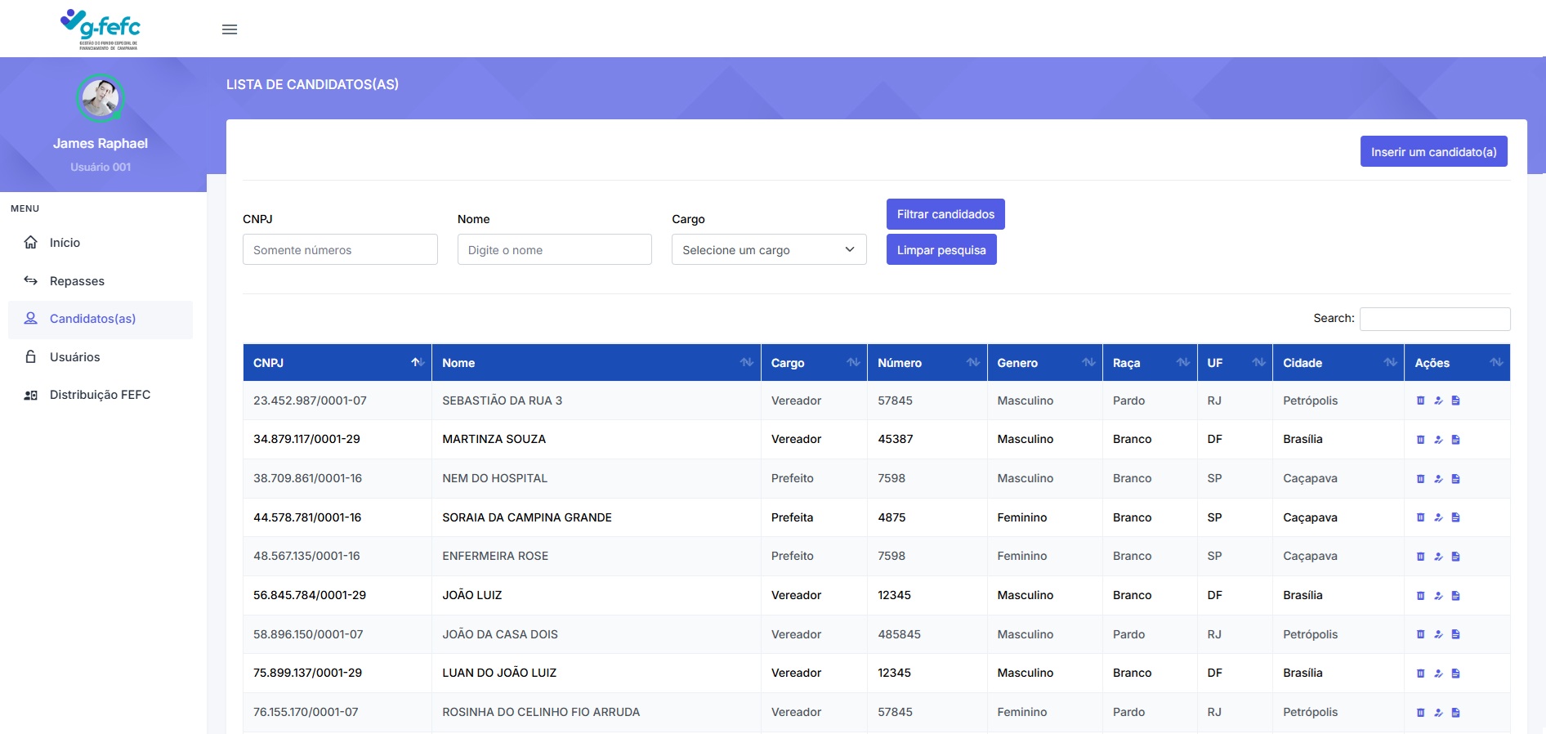Open the Cargo select dropdown
The width and height of the screenshot is (1546, 734).
[768, 250]
